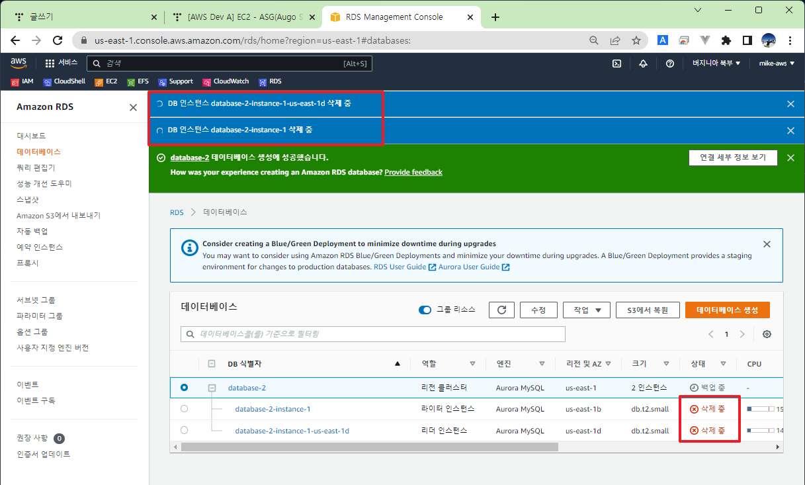
Task: Open Support bookmark shortcut
Action: click(175, 81)
